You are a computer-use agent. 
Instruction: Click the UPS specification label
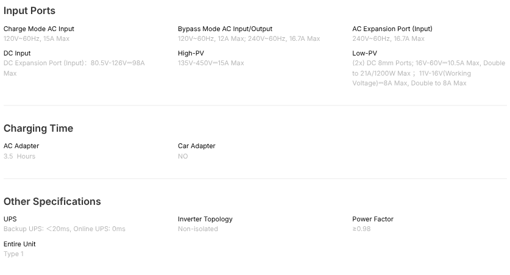pyautogui.click(x=10, y=219)
